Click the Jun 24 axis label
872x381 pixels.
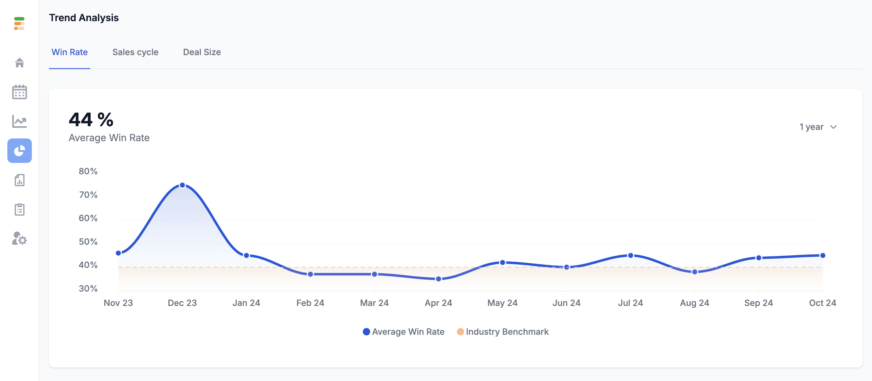coord(567,303)
